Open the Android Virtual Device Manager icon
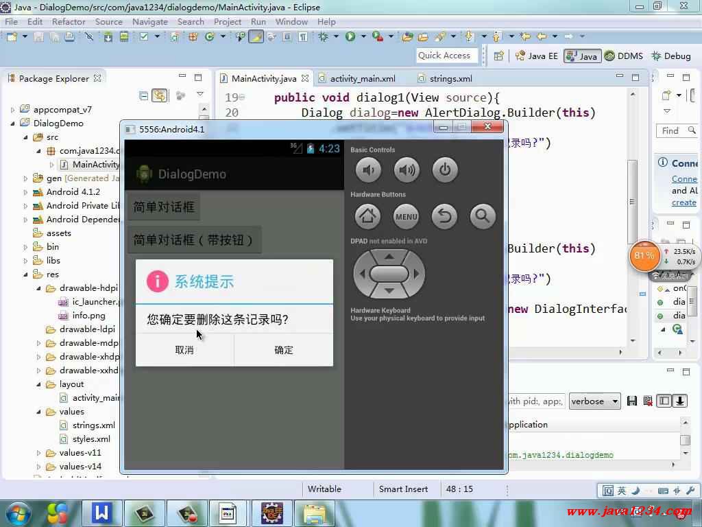This screenshot has height=527, width=702. coord(124,37)
